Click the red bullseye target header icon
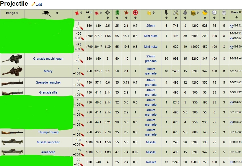 point(135,13)
